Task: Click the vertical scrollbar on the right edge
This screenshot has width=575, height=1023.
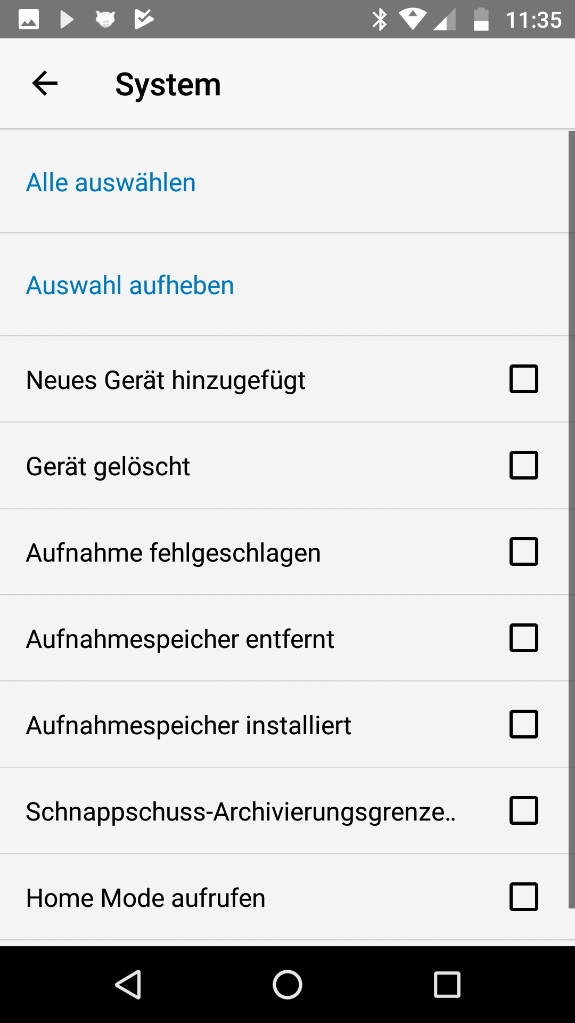Action: point(571,519)
